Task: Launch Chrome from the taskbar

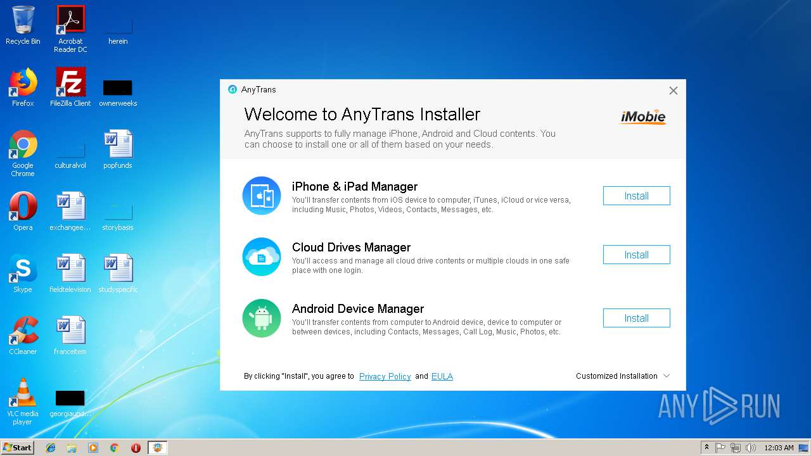Action: (114, 448)
